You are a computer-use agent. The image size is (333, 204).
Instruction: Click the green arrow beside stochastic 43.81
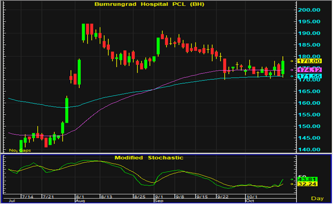[x=292, y=179]
